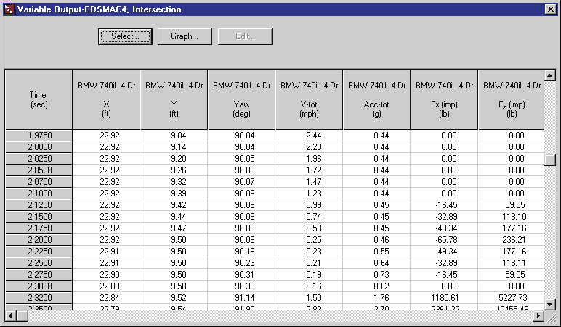The height and width of the screenshot is (327, 561).
Task: Click the horizontal scrollbar right arrow
Action: point(538,315)
